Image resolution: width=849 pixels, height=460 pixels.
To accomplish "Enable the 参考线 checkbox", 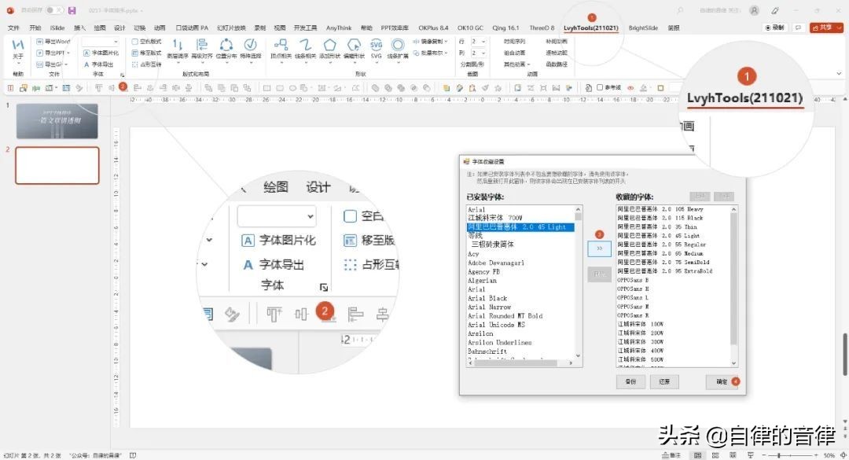I will click(600, 87).
